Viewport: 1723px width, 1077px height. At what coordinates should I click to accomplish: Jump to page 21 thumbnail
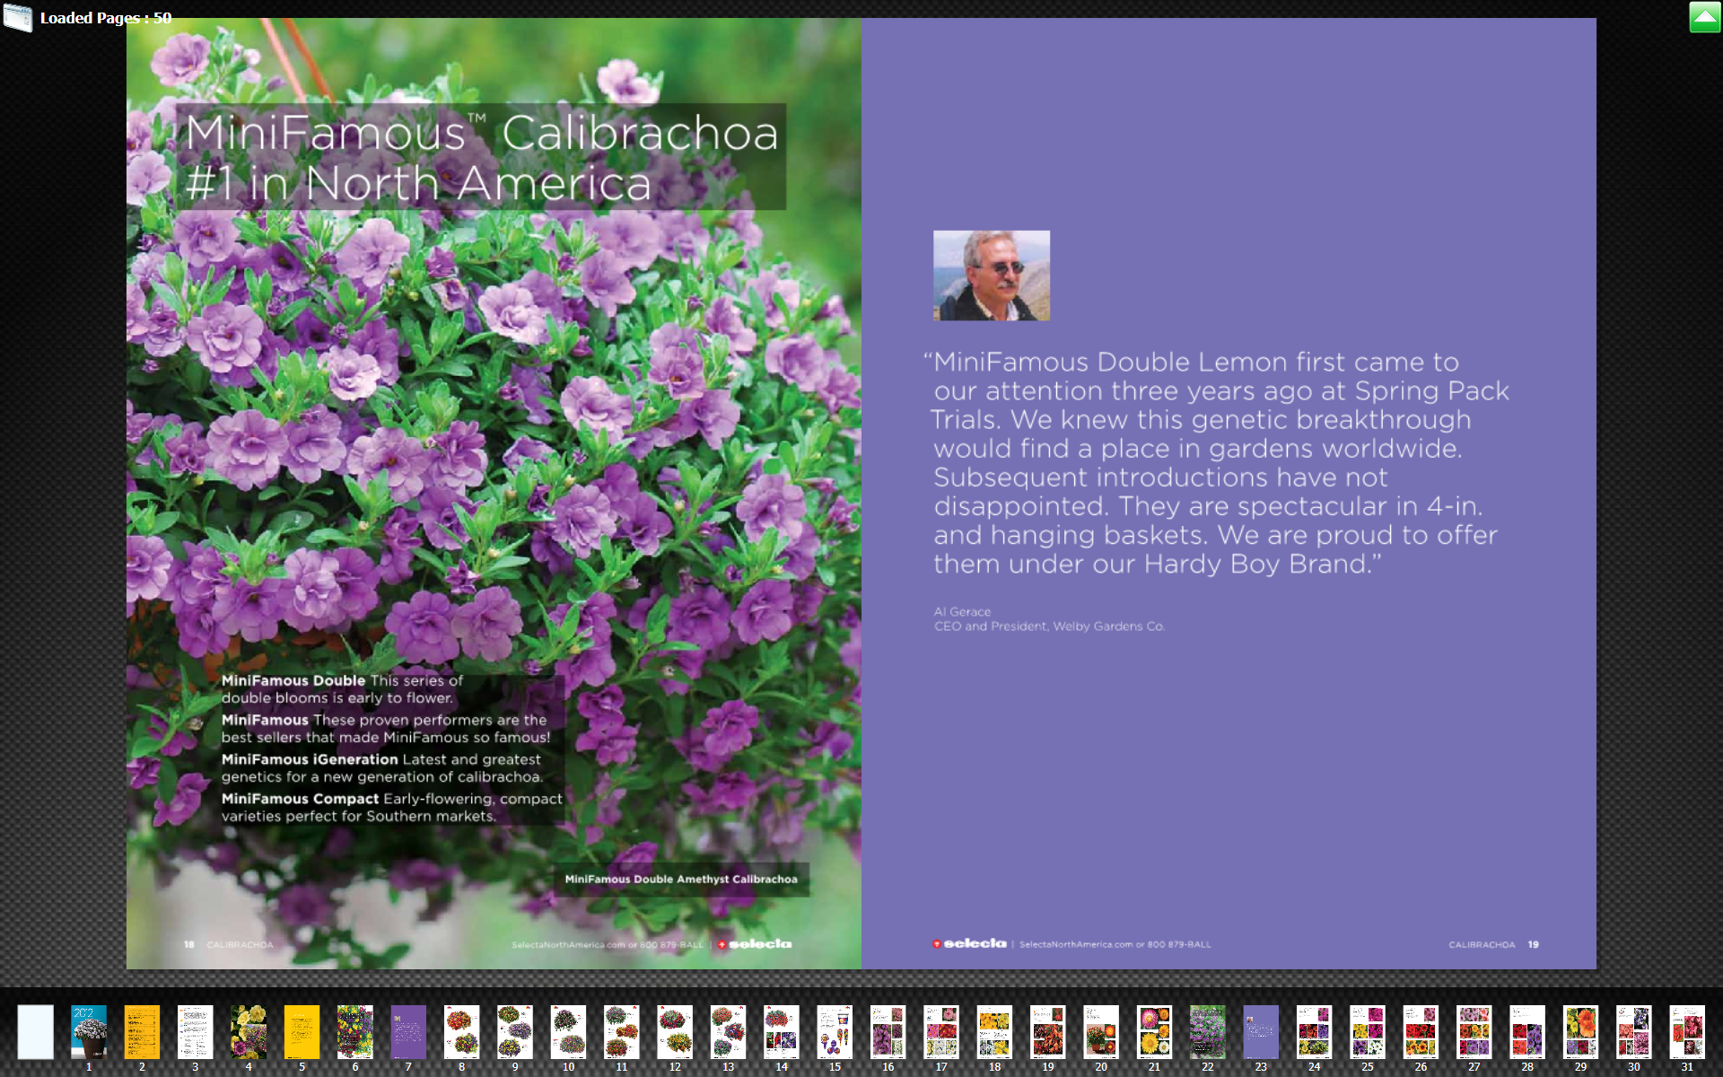pos(1154,1032)
